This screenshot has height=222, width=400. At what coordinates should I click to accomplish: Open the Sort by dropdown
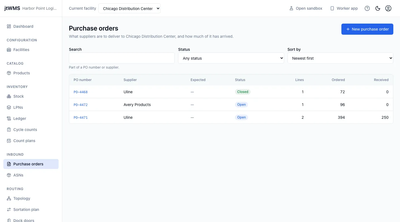(x=340, y=58)
